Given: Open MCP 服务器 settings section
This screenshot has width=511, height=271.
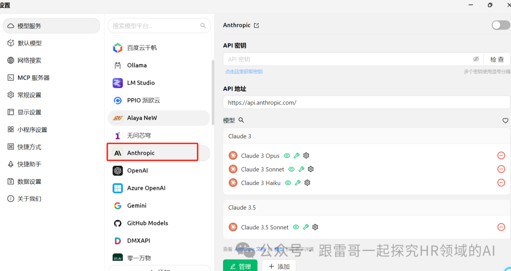Looking at the screenshot, I should [x=51, y=78].
